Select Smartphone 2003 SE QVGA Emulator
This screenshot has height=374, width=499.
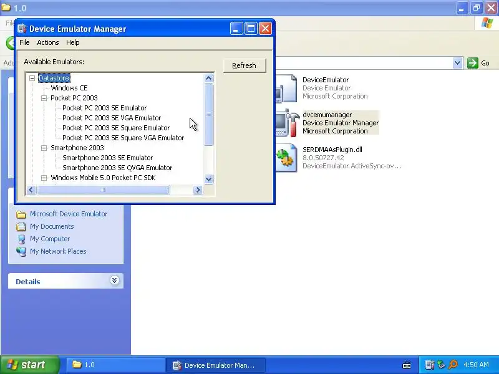(117, 168)
